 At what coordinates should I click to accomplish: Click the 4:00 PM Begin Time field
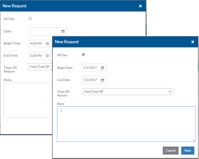[x=36, y=44]
